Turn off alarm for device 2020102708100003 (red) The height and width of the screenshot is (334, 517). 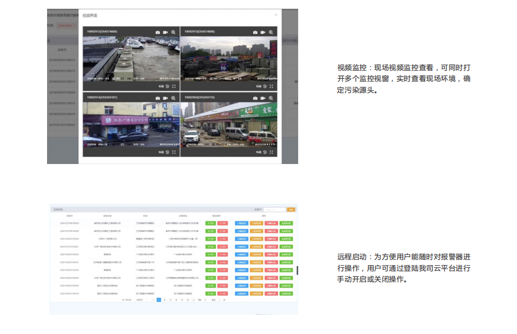coord(223,224)
